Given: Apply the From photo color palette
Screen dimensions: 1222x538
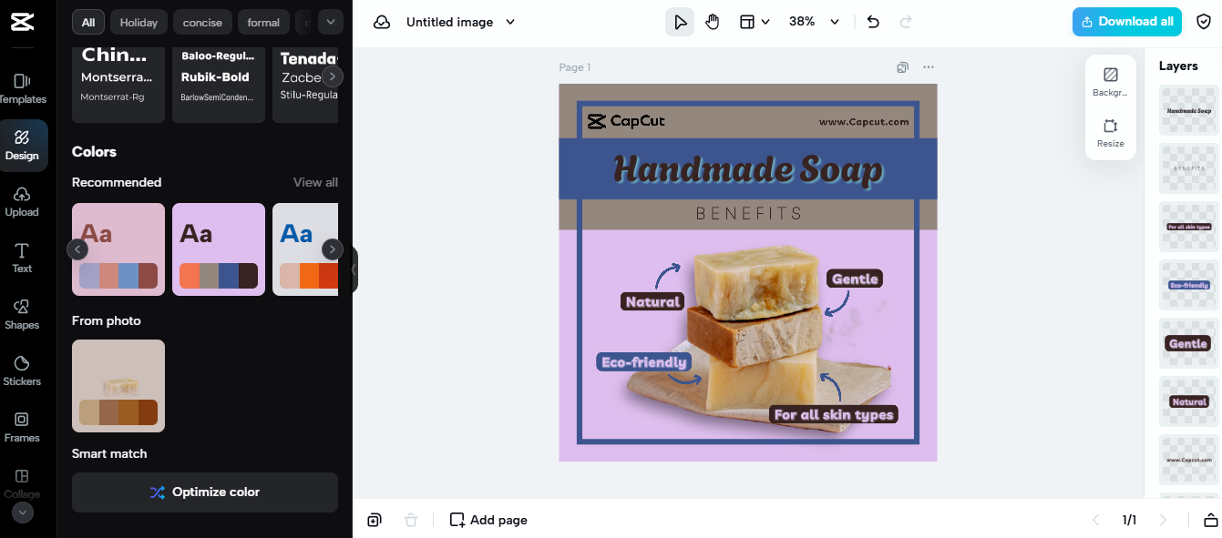Looking at the screenshot, I should click(x=118, y=386).
